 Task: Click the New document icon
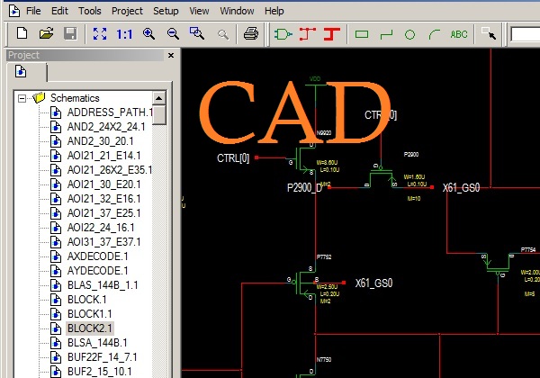click(x=22, y=33)
